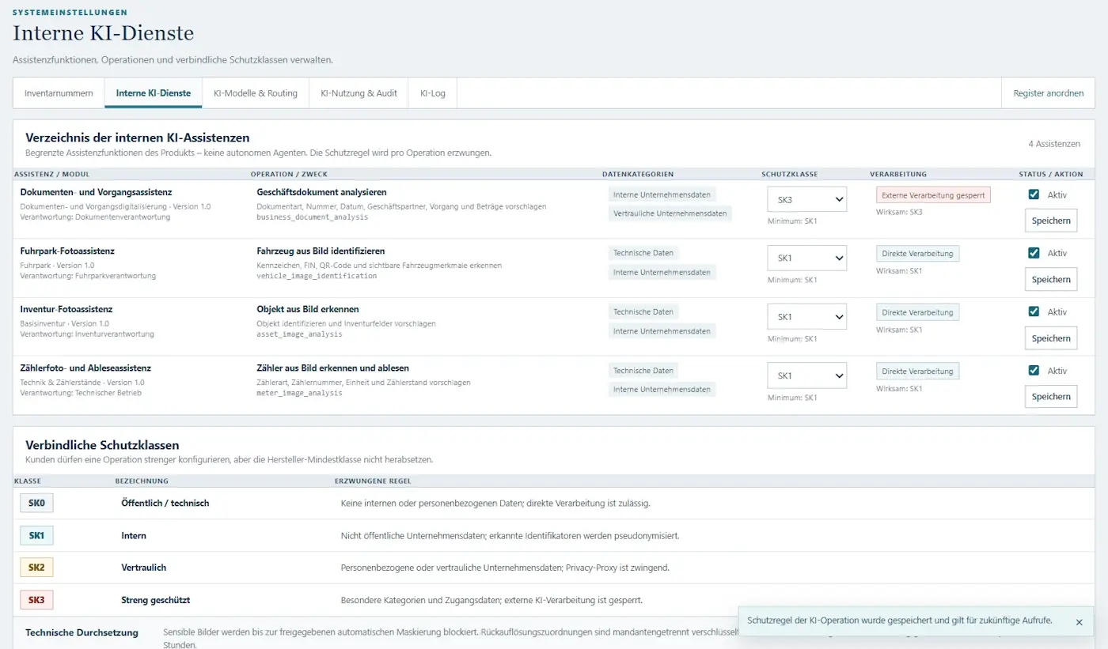Save the Fuhrpark-Fotoassistenz row
Image resolution: width=1108 pixels, height=649 pixels.
[1051, 279]
